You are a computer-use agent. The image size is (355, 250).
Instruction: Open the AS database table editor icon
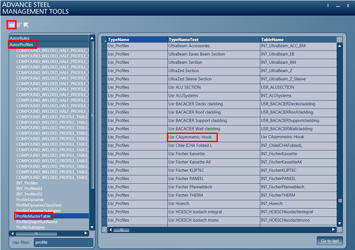[12, 25]
